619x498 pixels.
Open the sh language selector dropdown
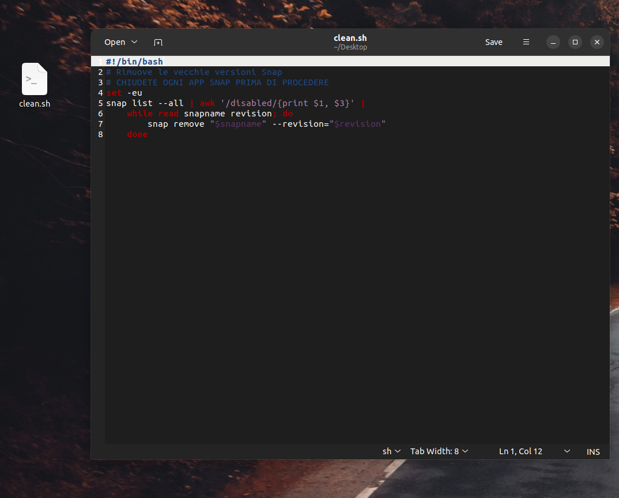[x=391, y=451]
